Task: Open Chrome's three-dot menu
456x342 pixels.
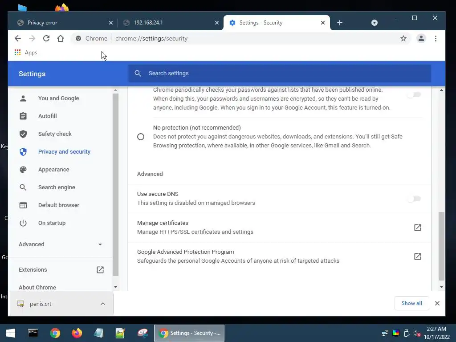Action: tap(436, 38)
